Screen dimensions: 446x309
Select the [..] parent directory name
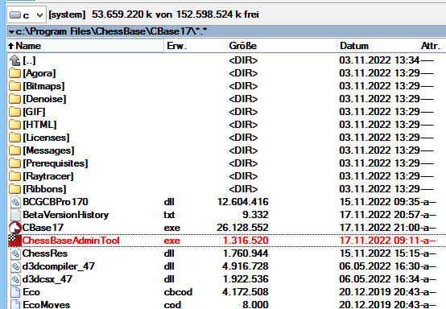pyautogui.click(x=29, y=60)
